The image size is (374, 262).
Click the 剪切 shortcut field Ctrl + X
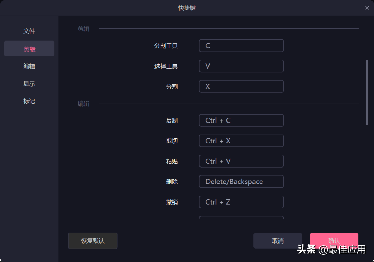tap(241, 141)
